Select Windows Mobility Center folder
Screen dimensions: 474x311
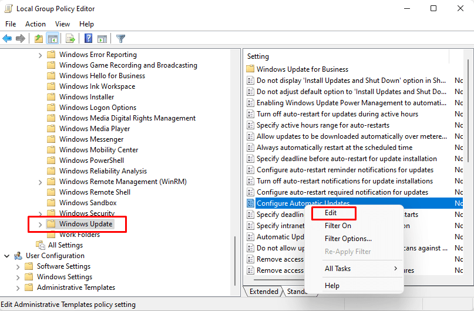[x=99, y=150]
